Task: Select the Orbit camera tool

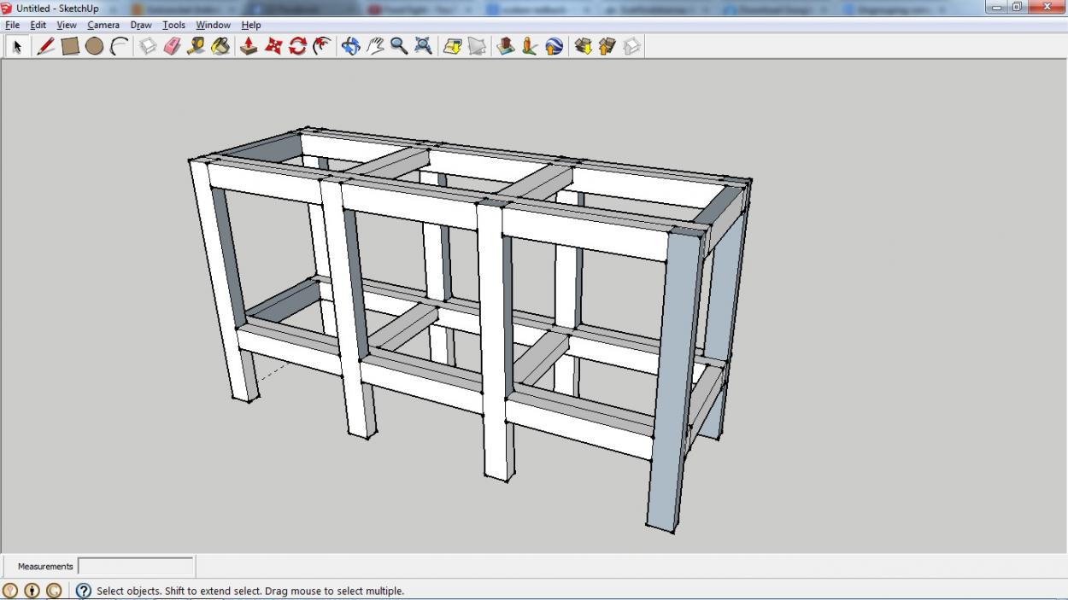Action: (x=350, y=46)
